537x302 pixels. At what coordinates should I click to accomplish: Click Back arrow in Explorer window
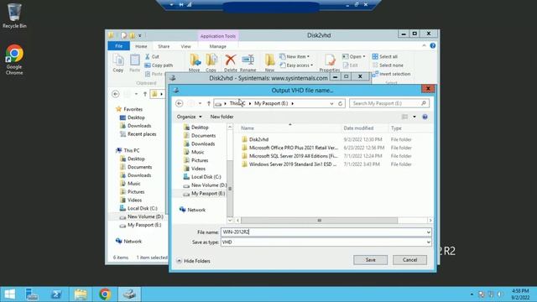116,94
